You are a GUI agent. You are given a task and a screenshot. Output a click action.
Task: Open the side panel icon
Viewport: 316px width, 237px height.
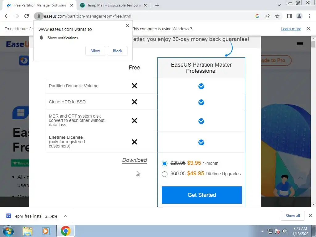pos(289,16)
